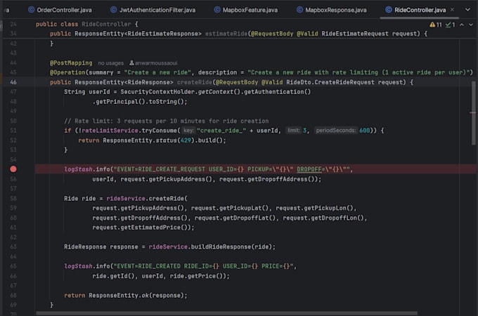Viewport: 478px width, 316px height.
Task: Click the 'limit:' parameter hint
Action: pos(294,131)
